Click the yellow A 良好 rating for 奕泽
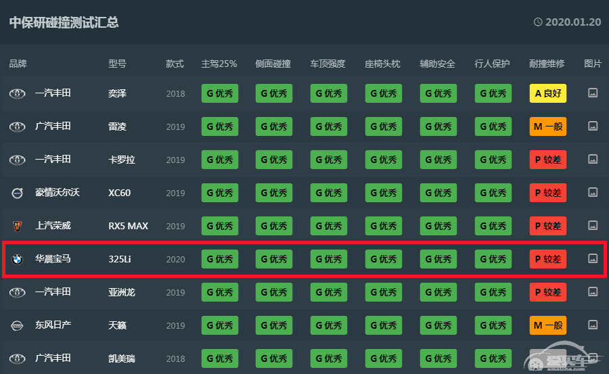 click(547, 93)
